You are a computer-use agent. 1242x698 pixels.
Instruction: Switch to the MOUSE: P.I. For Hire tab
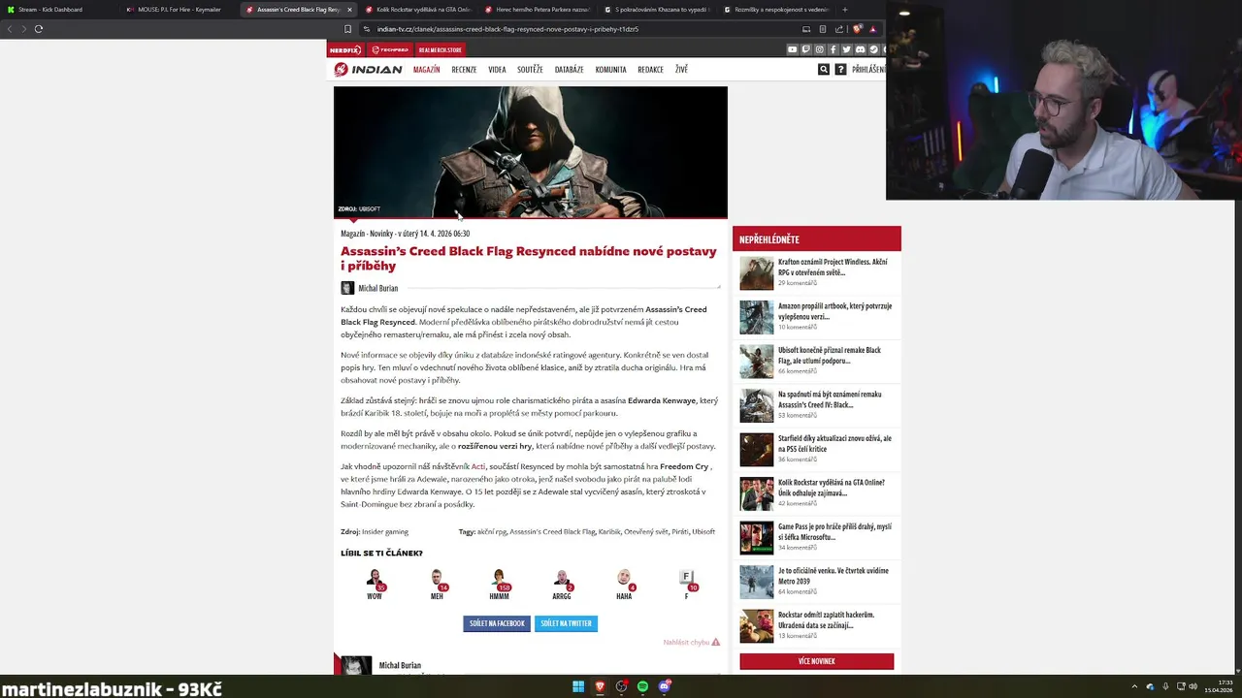[x=179, y=10]
